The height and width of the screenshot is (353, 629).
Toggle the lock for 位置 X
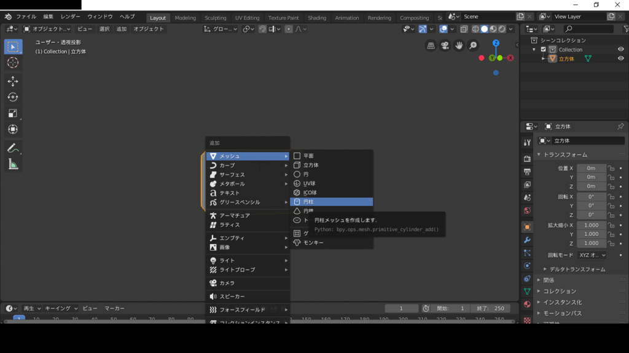tap(611, 168)
